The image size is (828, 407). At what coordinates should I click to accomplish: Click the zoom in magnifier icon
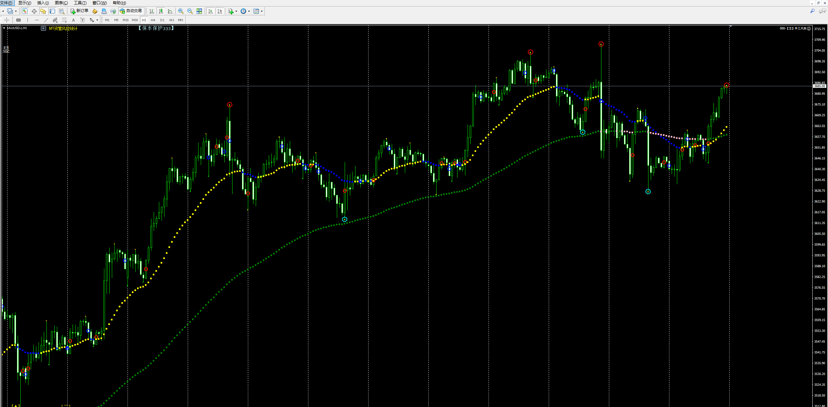click(181, 11)
